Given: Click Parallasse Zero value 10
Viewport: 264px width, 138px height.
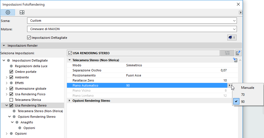Looking at the screenshot, I should pos(225,80).
